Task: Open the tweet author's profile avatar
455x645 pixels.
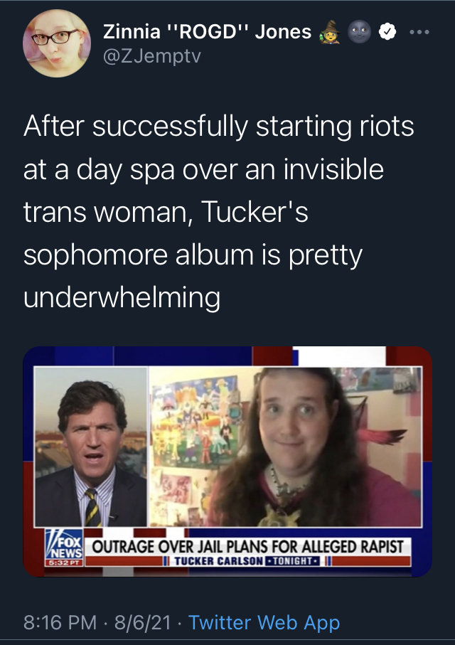Action: 57,43
